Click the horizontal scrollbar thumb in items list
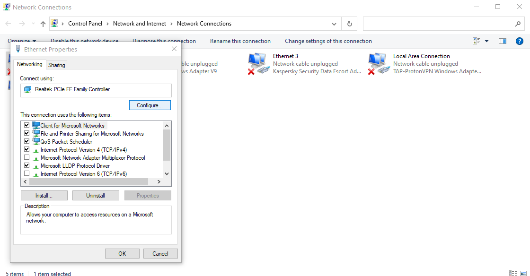 [x=88, y=182]
